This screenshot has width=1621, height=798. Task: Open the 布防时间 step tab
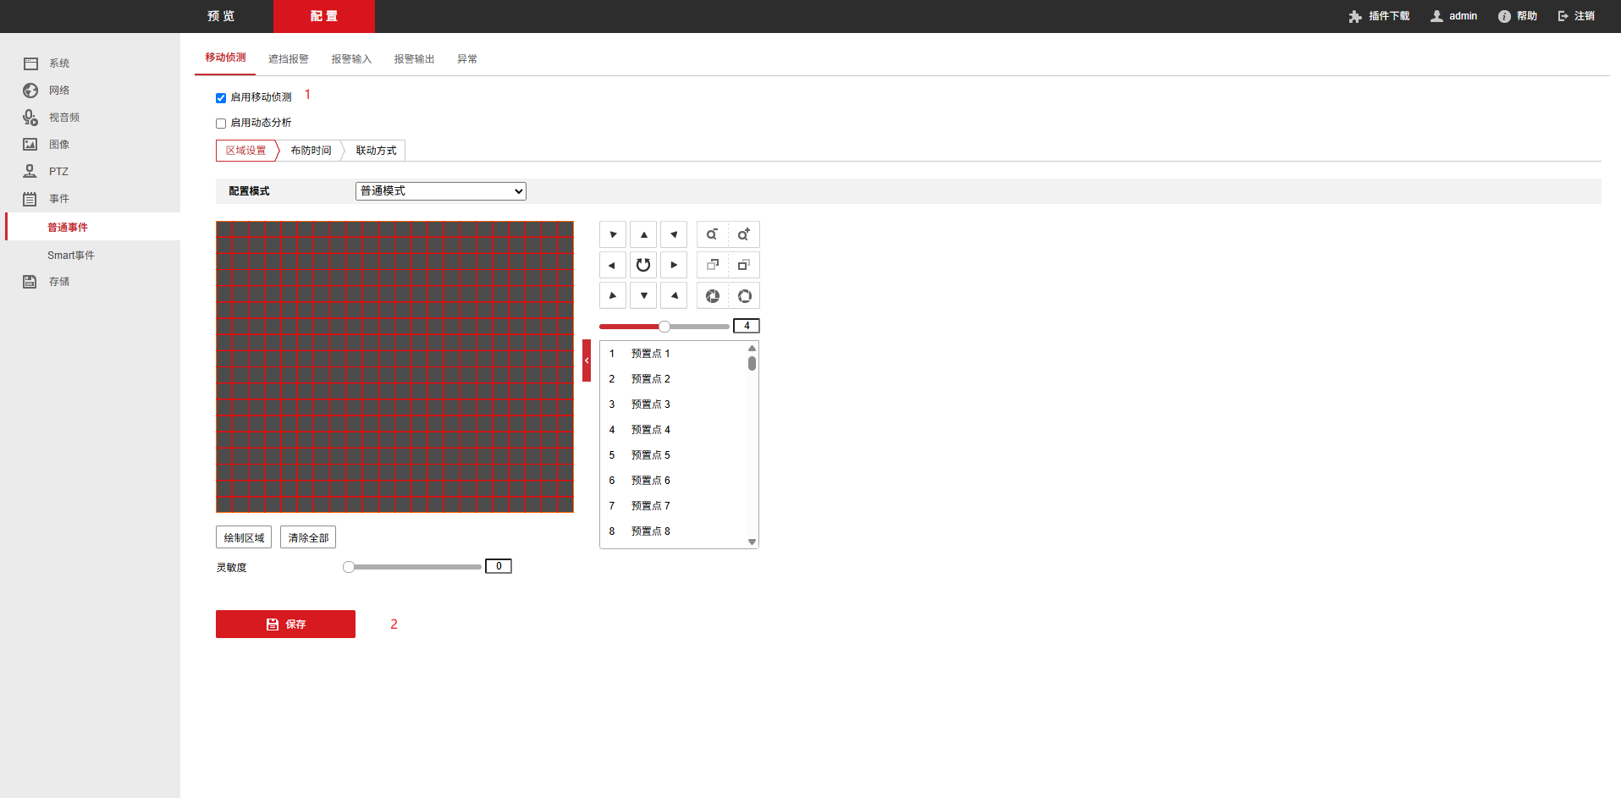(x=311, y=151)
